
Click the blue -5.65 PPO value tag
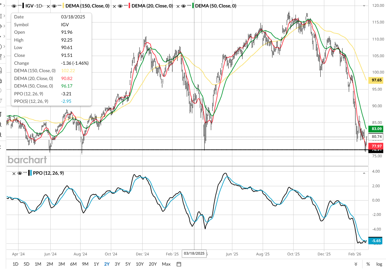376,241
